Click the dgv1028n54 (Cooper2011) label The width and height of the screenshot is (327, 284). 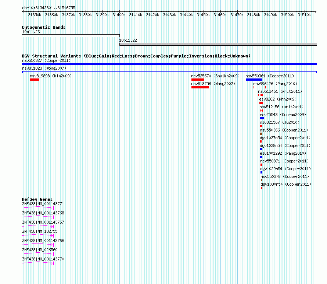pos(285,145)
